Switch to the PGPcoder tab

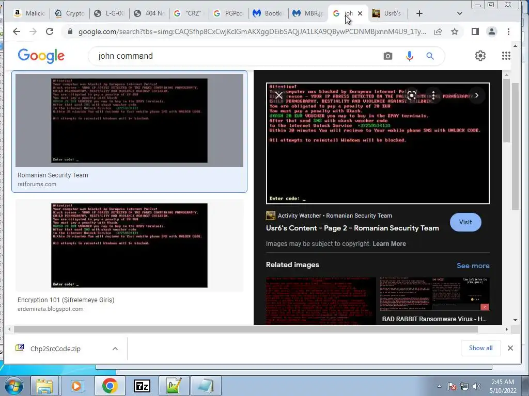(x=229, y=13)
